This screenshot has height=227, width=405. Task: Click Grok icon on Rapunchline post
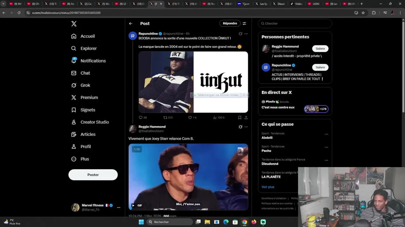coord(240,34)
